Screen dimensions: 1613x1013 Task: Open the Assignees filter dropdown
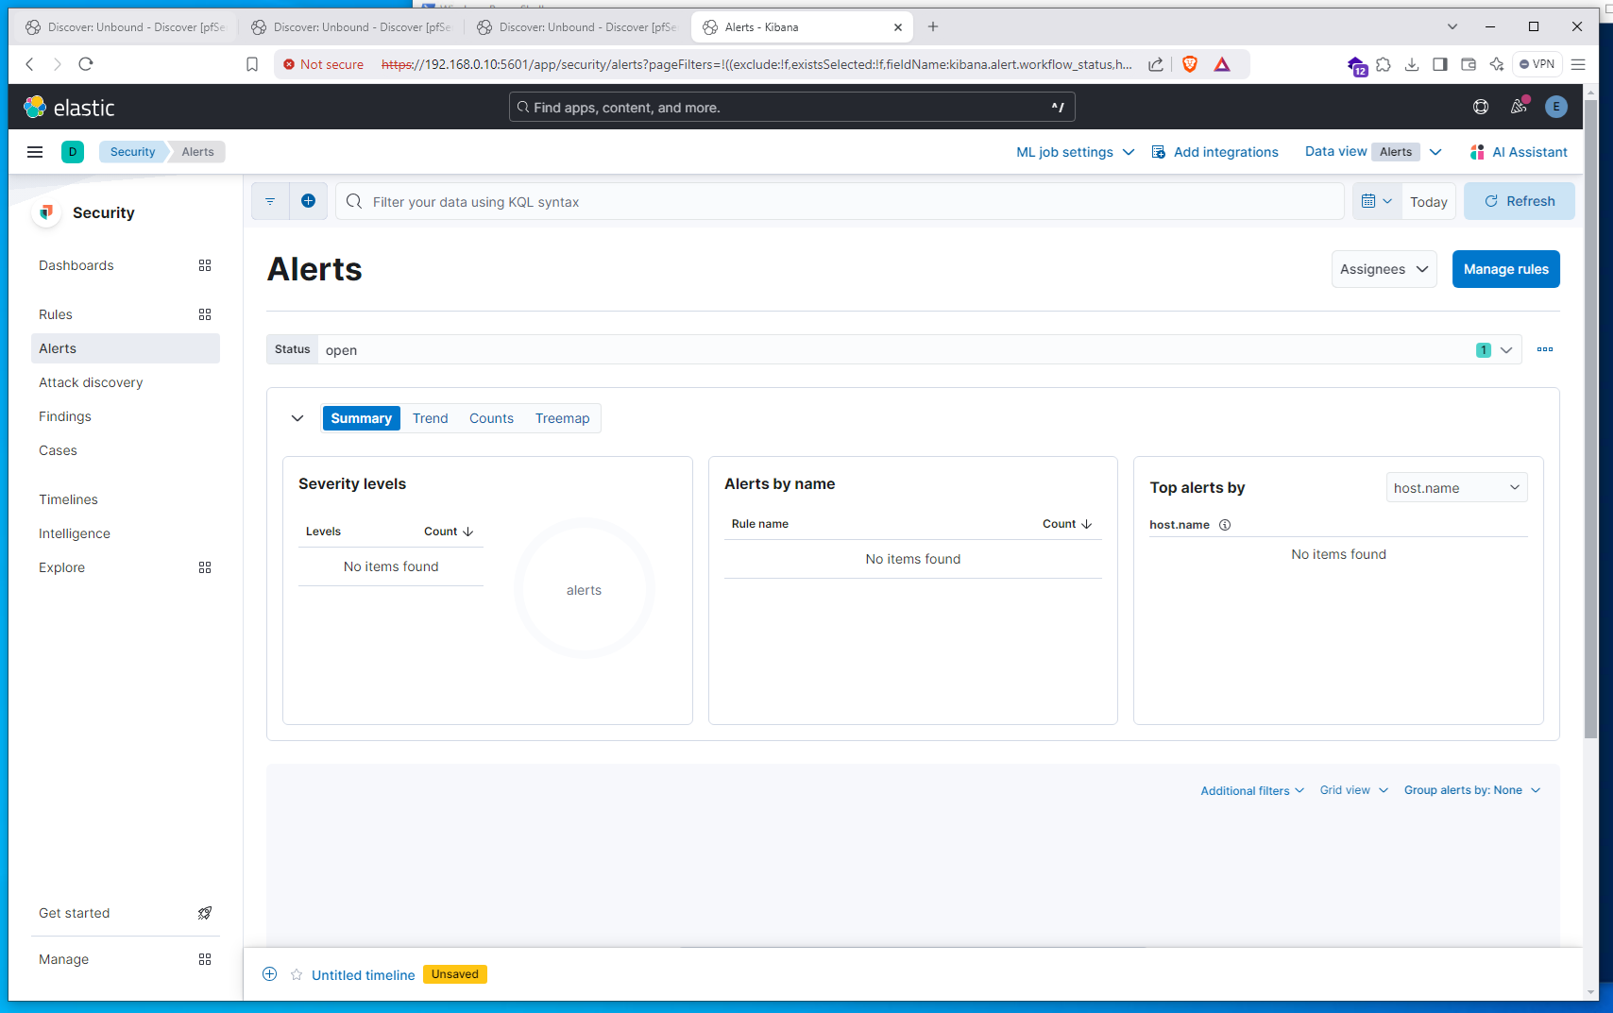[1384, 269]
